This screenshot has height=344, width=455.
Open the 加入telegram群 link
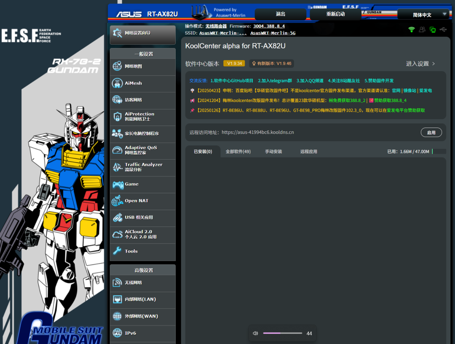[275, 81]
